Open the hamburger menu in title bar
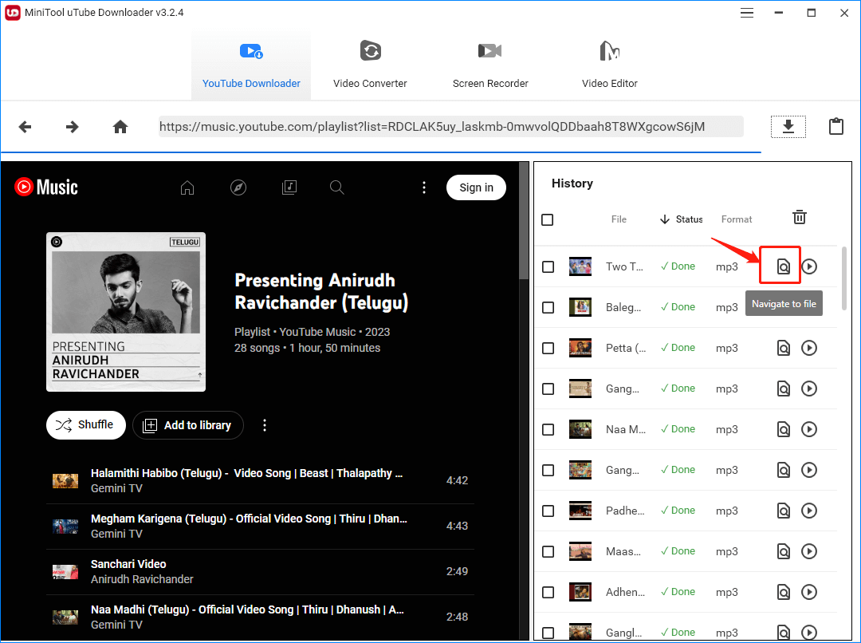The width and height of the screenshot is (861, 643). coord(747,13)
